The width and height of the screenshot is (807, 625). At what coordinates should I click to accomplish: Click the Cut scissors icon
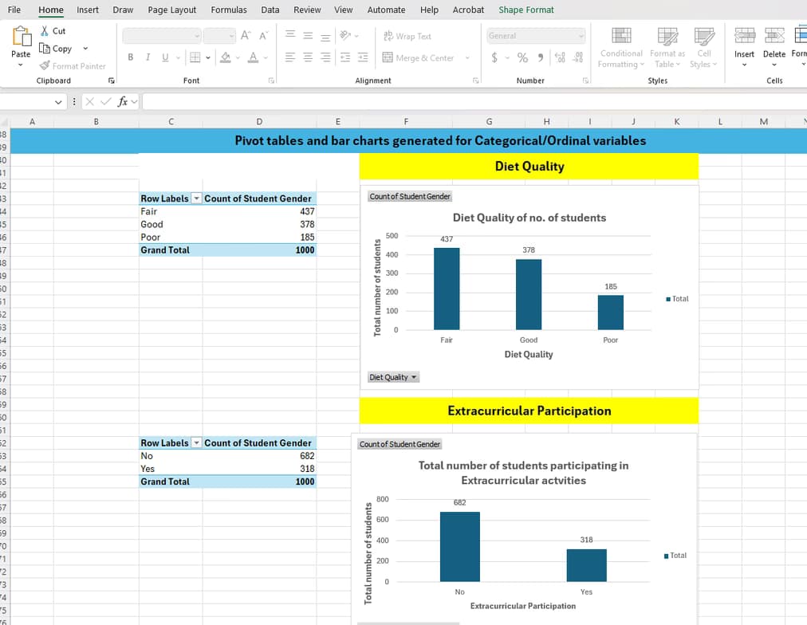click(x=45, y=31)
